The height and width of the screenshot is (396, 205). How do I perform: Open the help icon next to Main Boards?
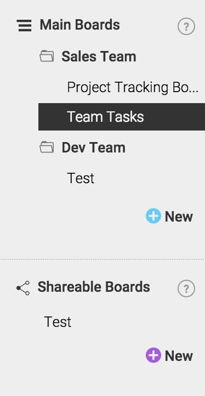pyautogui.click(x=186, y=26)
